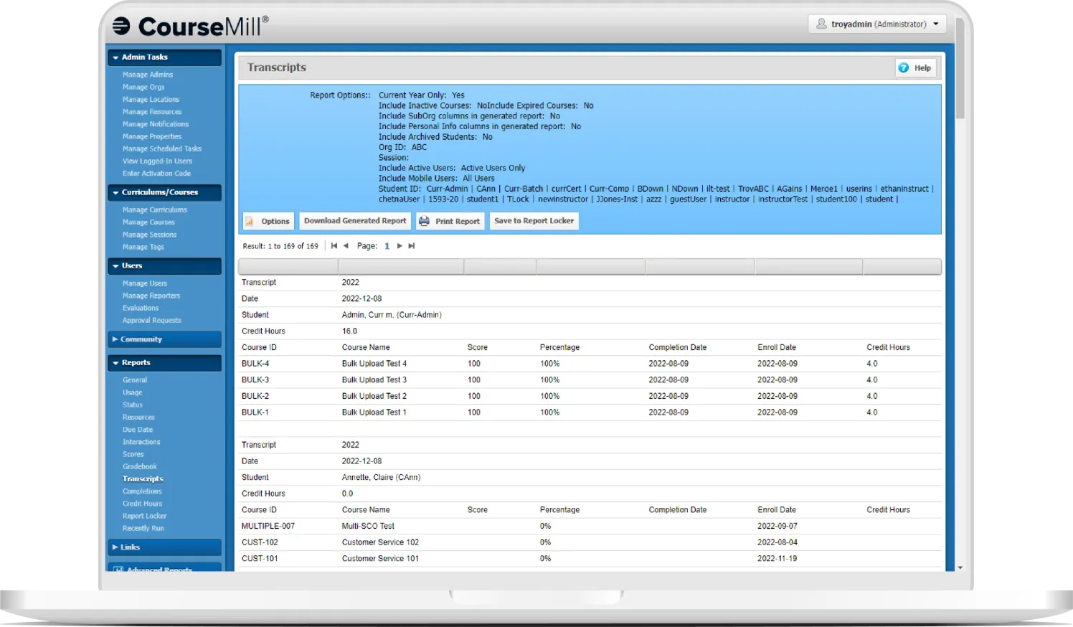The image size is (1073, 627).
Task: Click student Annette, Claire (CAnn)
Action: coord(381,478)
